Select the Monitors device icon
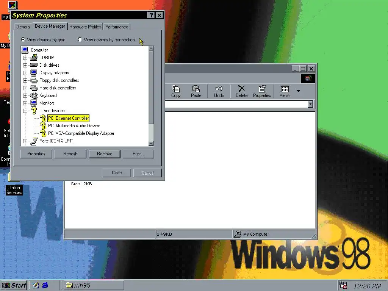 (34, 103)
